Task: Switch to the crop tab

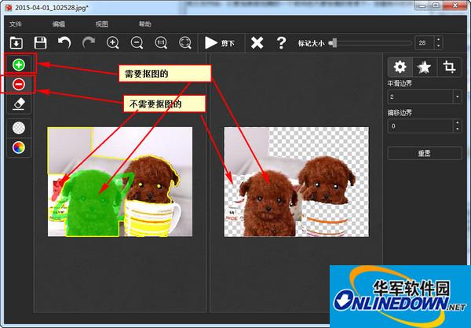Action: coord(449,67)
